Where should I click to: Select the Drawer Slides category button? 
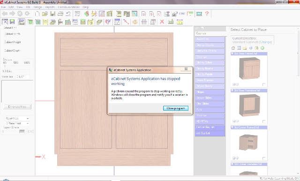click(210, 98)
